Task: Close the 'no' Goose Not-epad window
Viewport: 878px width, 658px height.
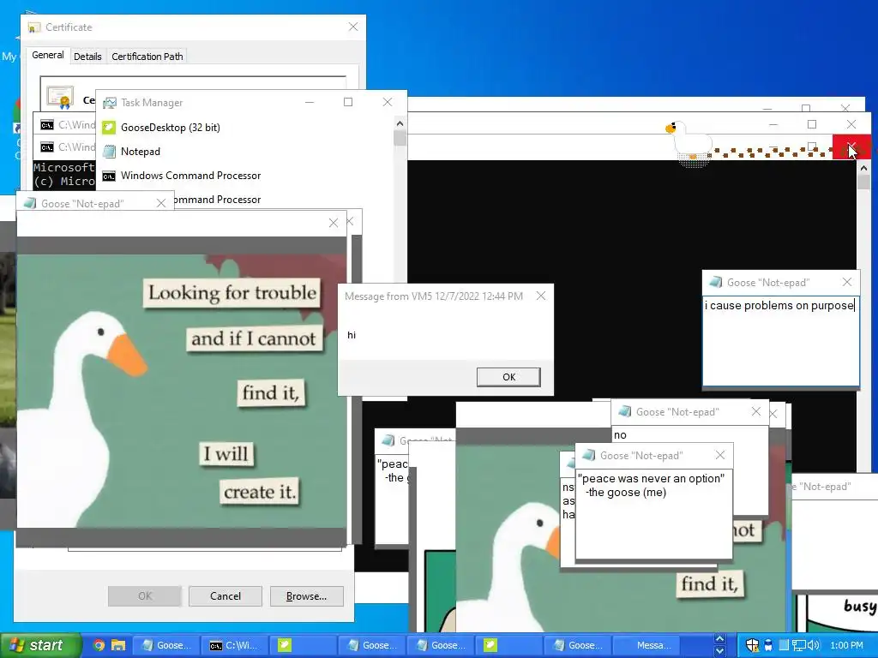Action: click(x=756, y=411)
